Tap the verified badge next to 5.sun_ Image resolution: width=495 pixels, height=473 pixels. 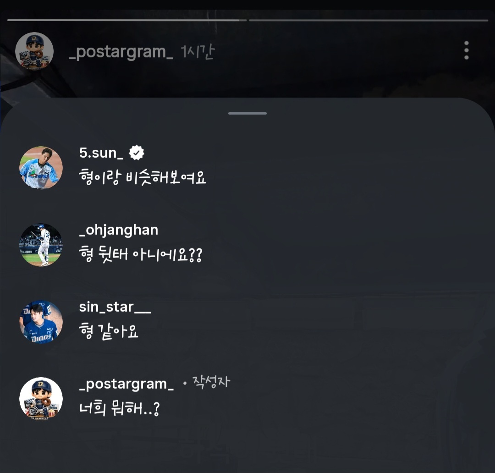(x=137, y=153)
